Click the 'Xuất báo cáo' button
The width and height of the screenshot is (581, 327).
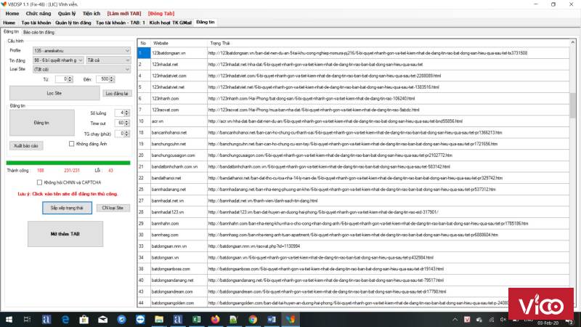pyautogui.click(x=26, y=146)
